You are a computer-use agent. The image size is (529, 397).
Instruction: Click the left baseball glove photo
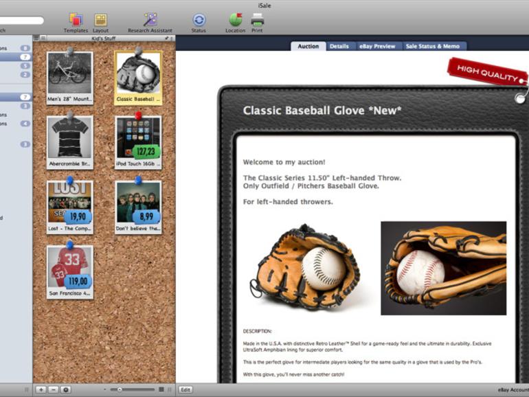[x=304, y=266]
